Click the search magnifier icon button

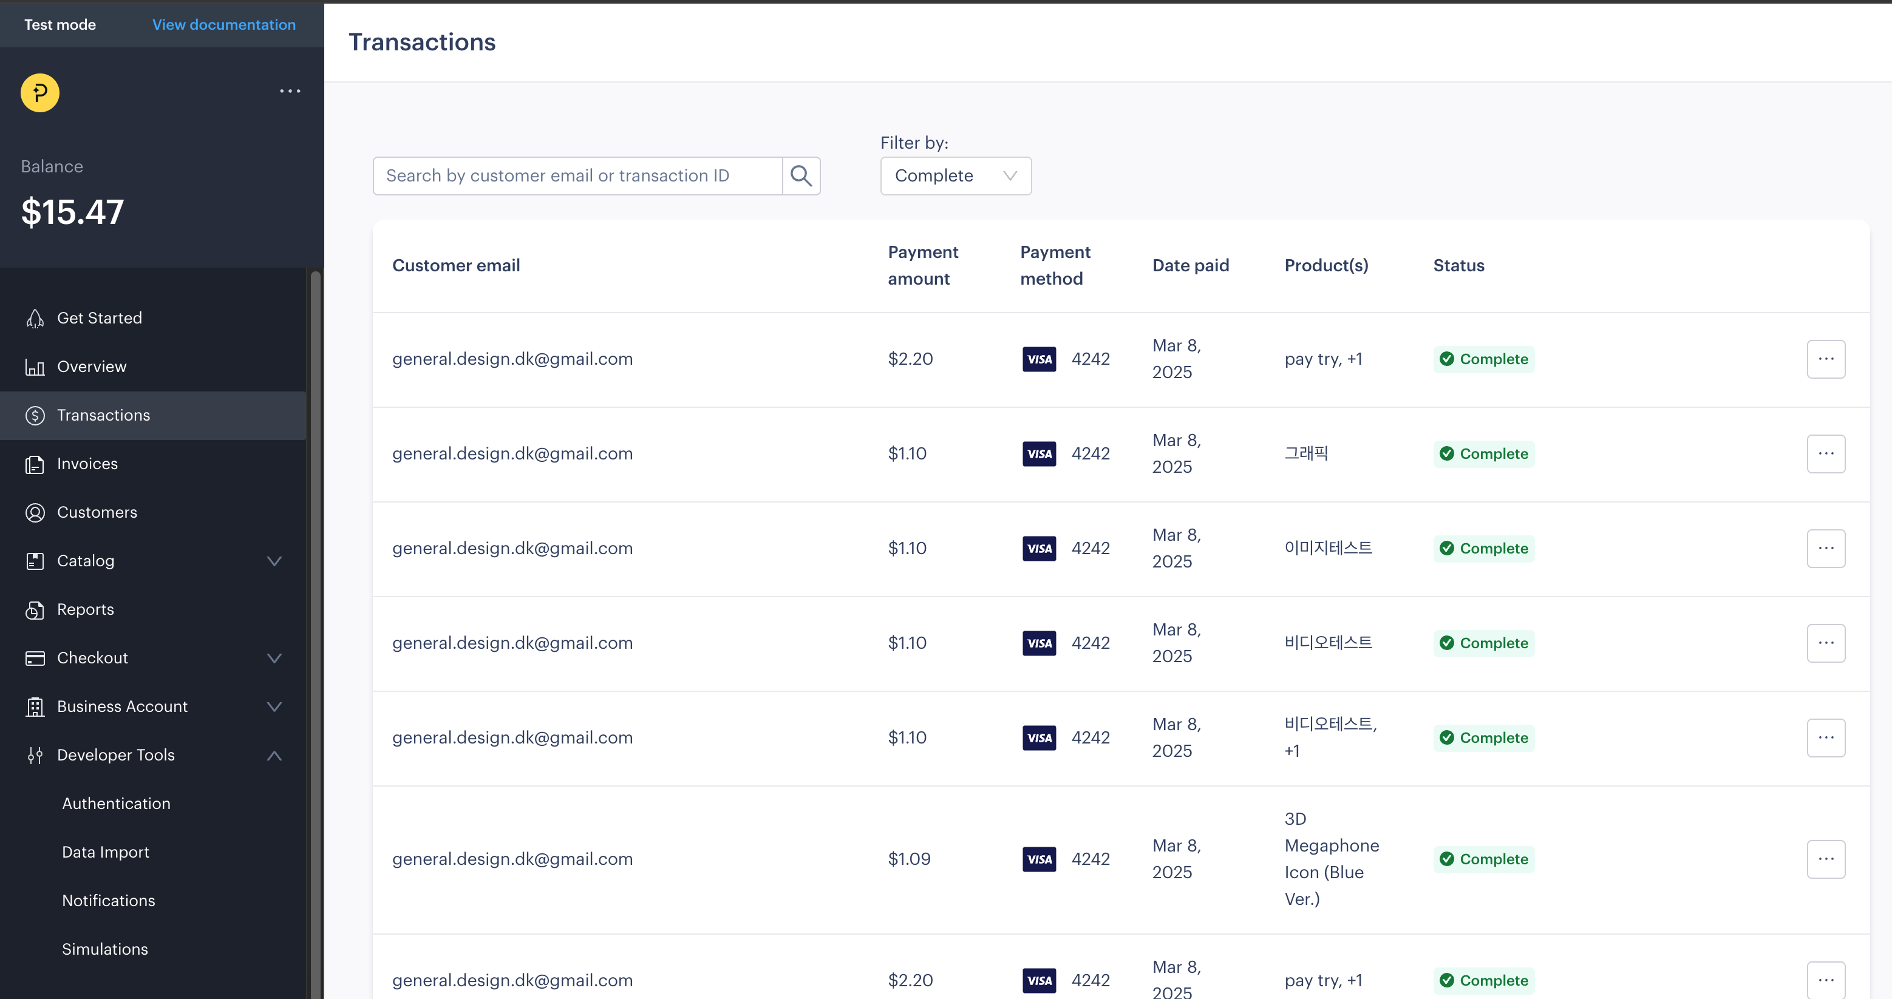800,175
